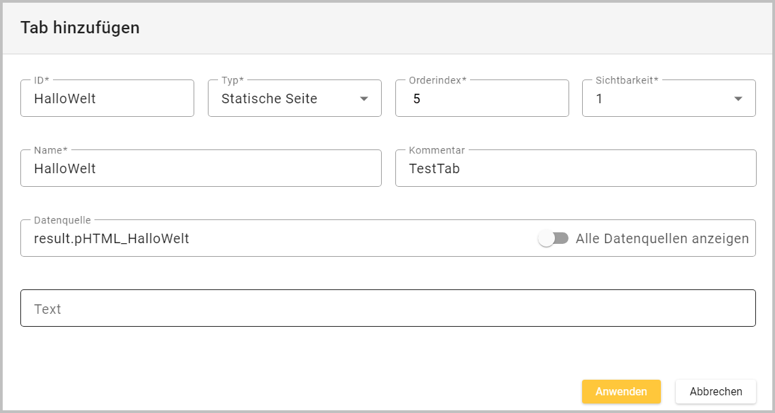Focus the empty Text input box
The width and height of the screenshot is (775, 413).
[387, 308]
